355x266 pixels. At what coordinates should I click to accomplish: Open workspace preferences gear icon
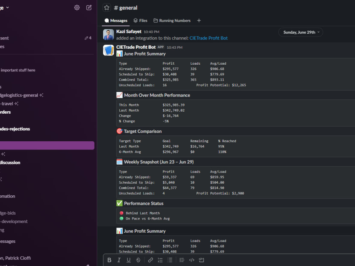pyautogui.click(x=77, y=7)
